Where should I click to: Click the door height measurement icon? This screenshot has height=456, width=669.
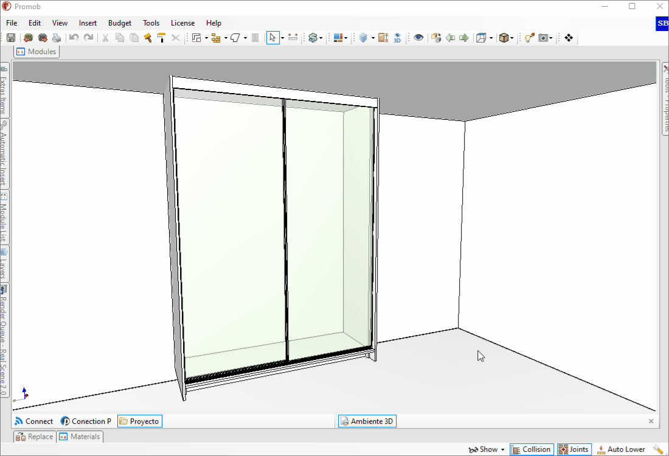pos(383,38)
